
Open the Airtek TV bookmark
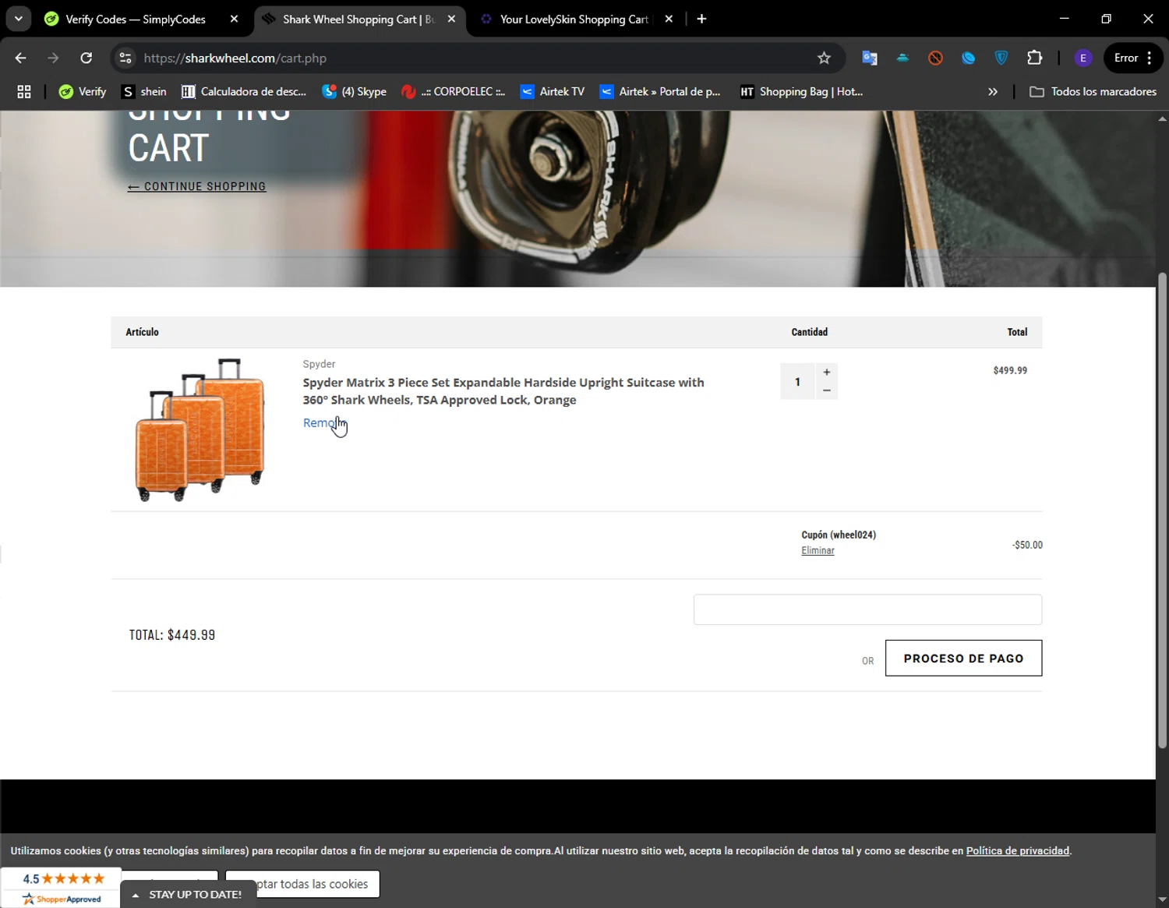tap(553, 91)
